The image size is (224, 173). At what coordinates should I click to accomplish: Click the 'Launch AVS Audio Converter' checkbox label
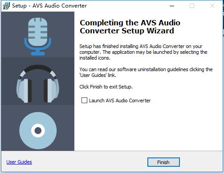tap(120, 101)
